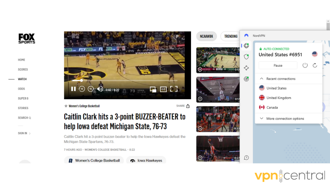Viewport: 330px width, 183px height.
Task: Click the US flag next to server name
Action: point(315,54)
